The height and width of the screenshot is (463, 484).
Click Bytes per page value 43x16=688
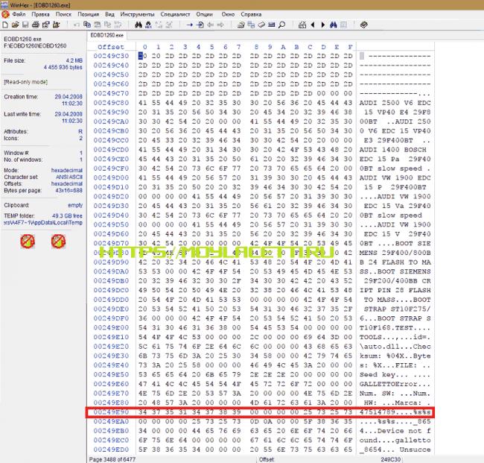click(69, 190)
